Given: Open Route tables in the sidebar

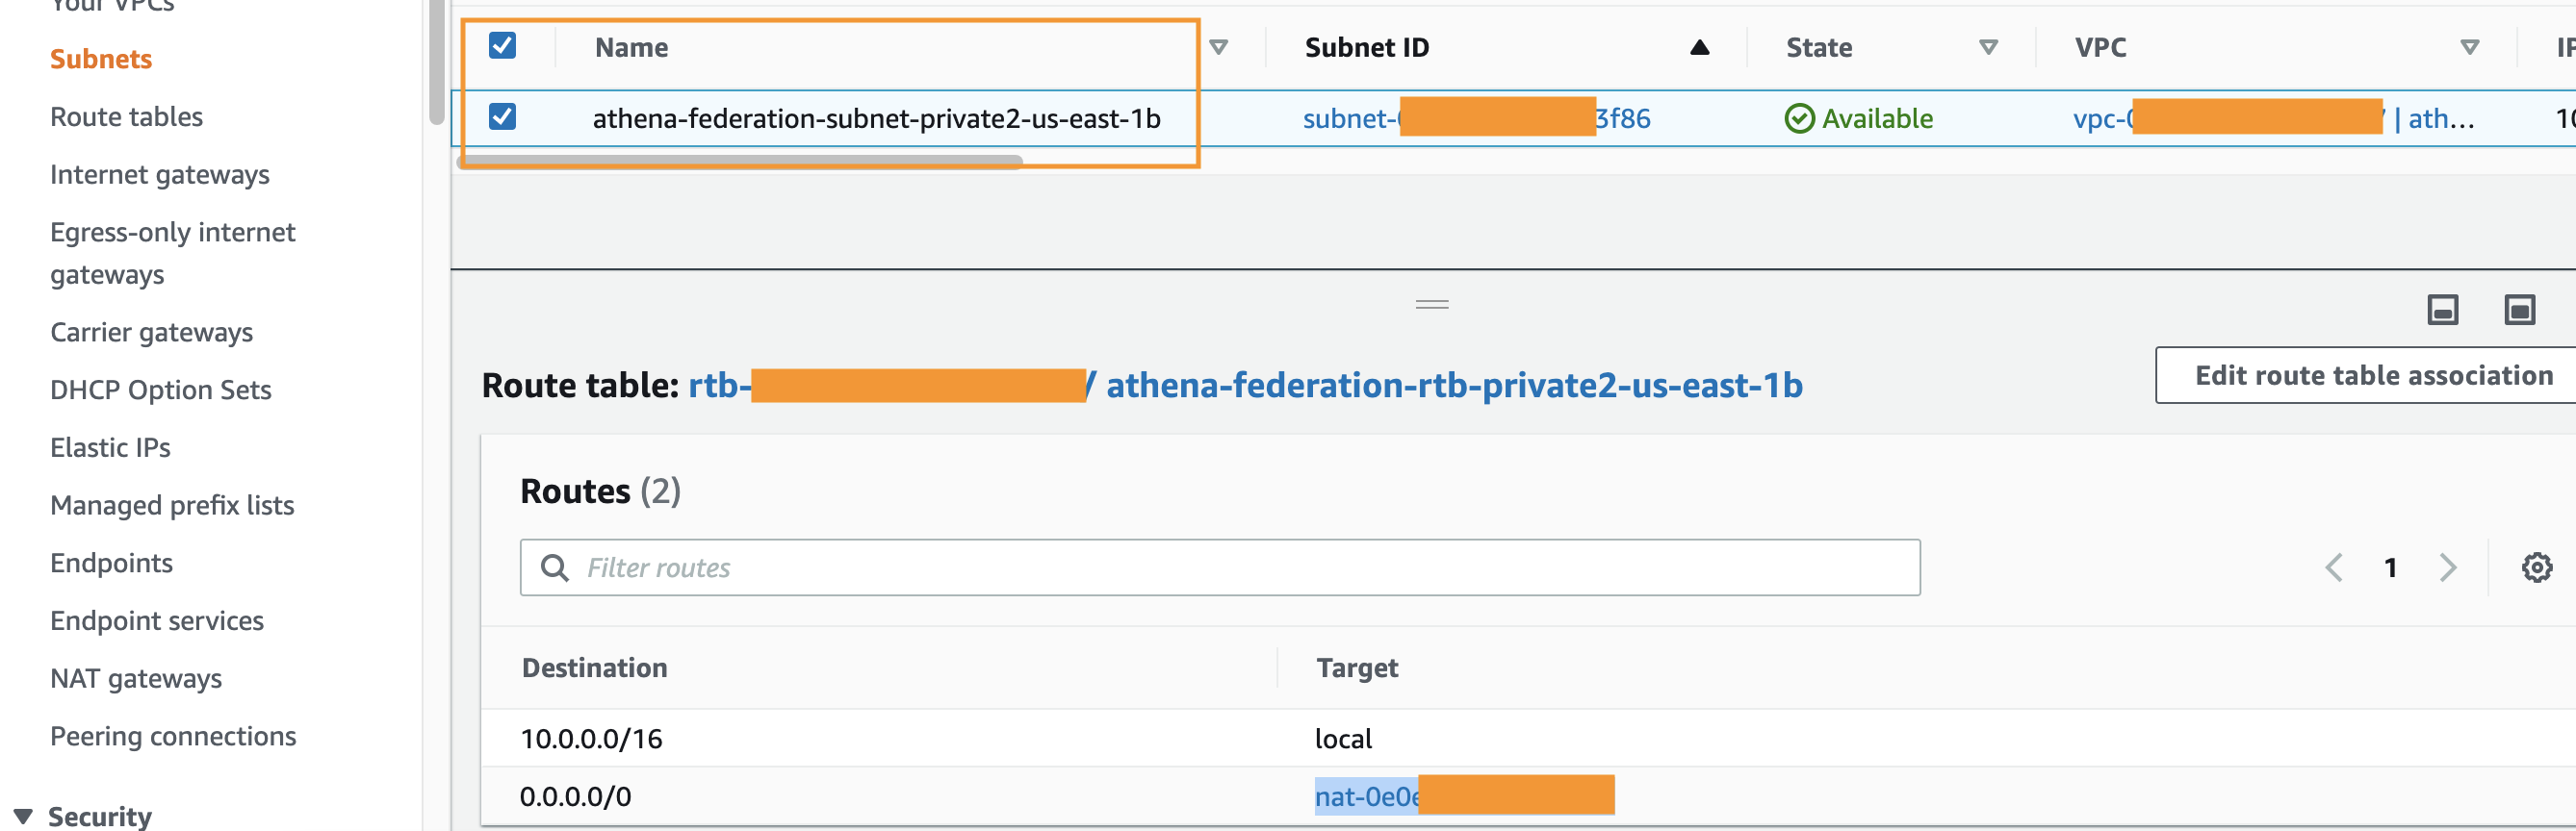Looking at the screenshot, I should (x=126, y=117).
